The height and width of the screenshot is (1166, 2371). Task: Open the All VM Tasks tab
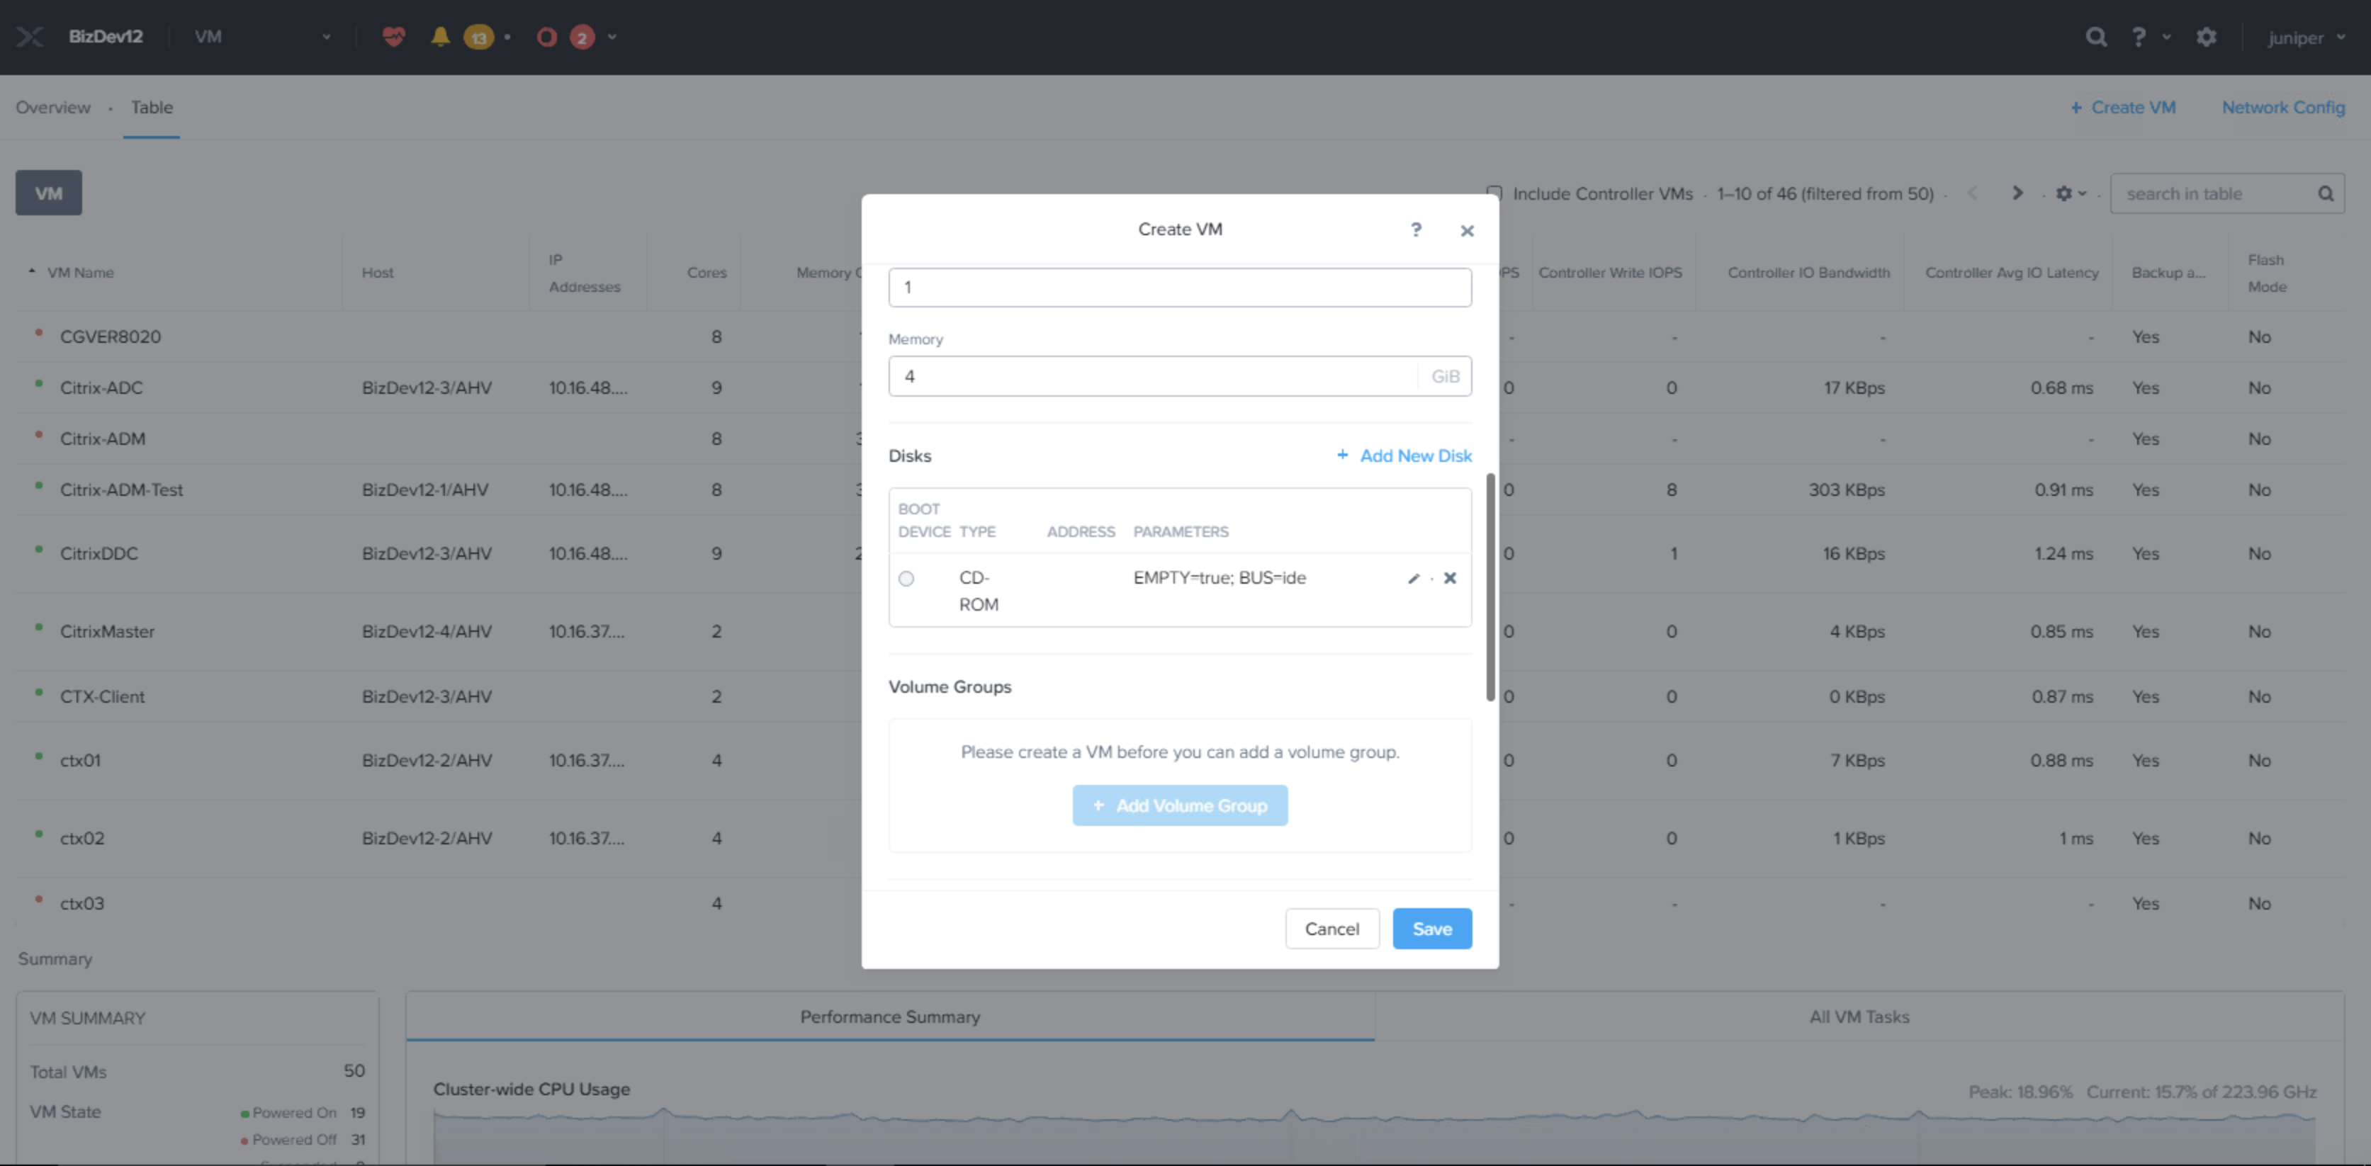click(1859, 1017)
